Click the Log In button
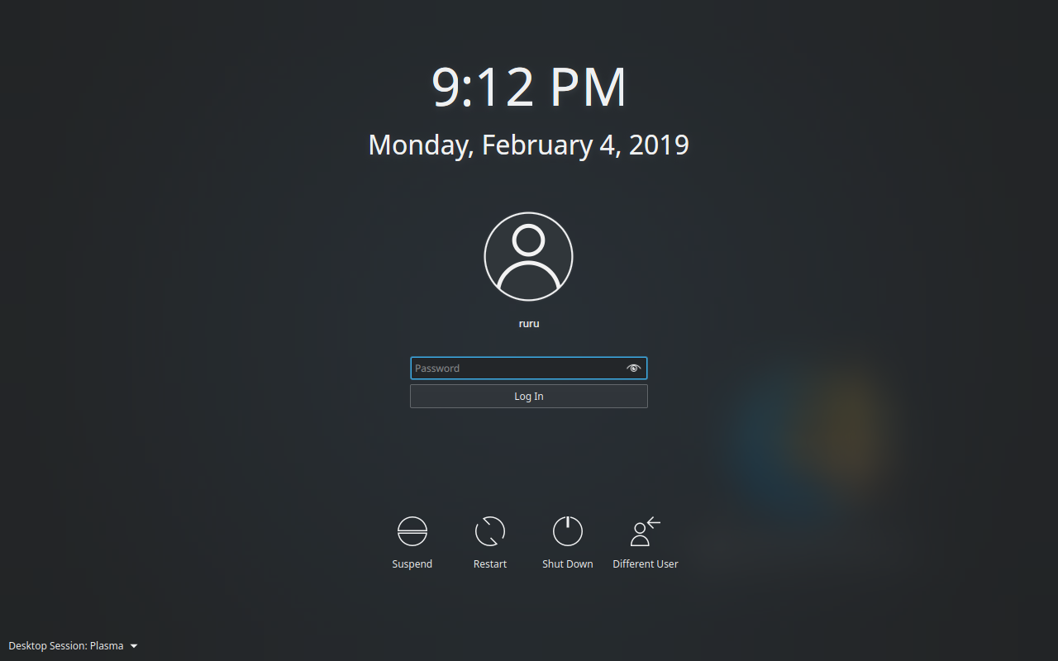This screenshot has width=1058, height=661. (x=529, y=397)
